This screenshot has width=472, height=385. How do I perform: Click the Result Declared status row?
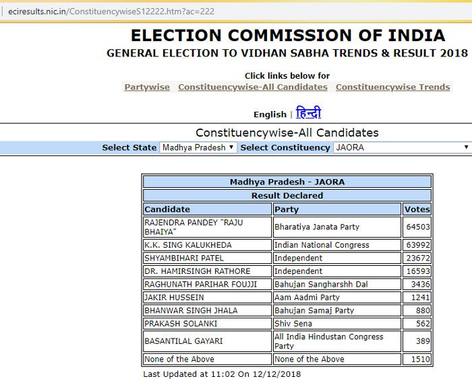point(287,196)
